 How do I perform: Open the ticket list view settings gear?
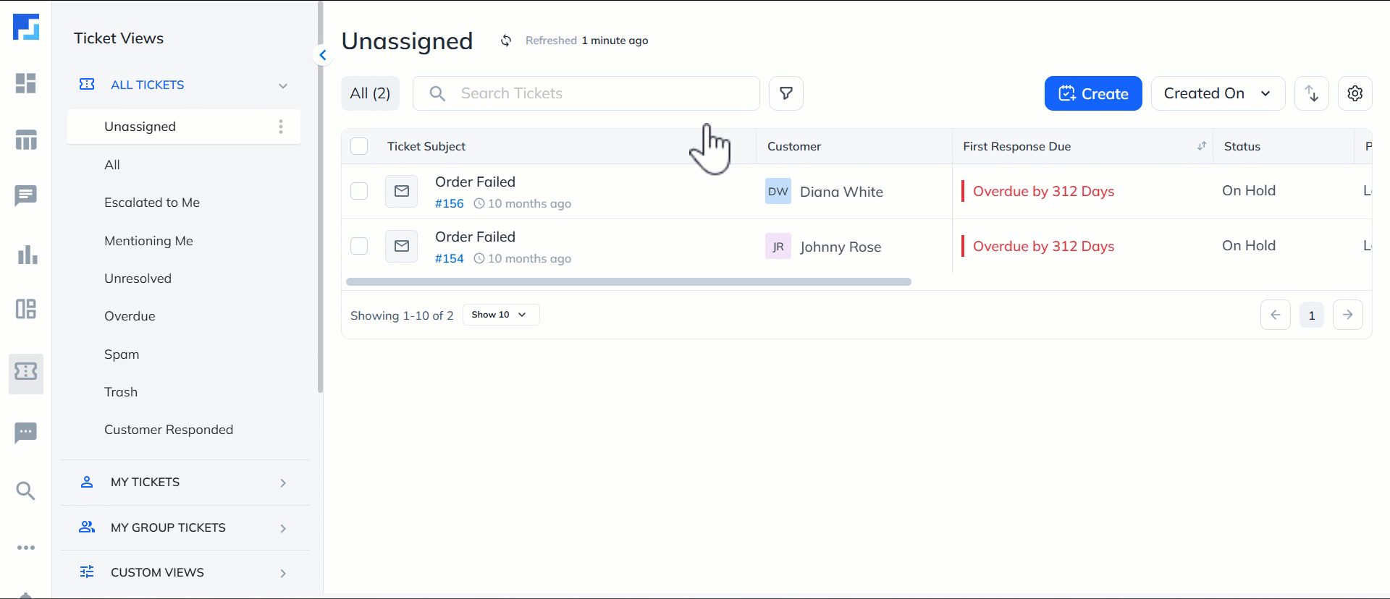coord(1355,93)
